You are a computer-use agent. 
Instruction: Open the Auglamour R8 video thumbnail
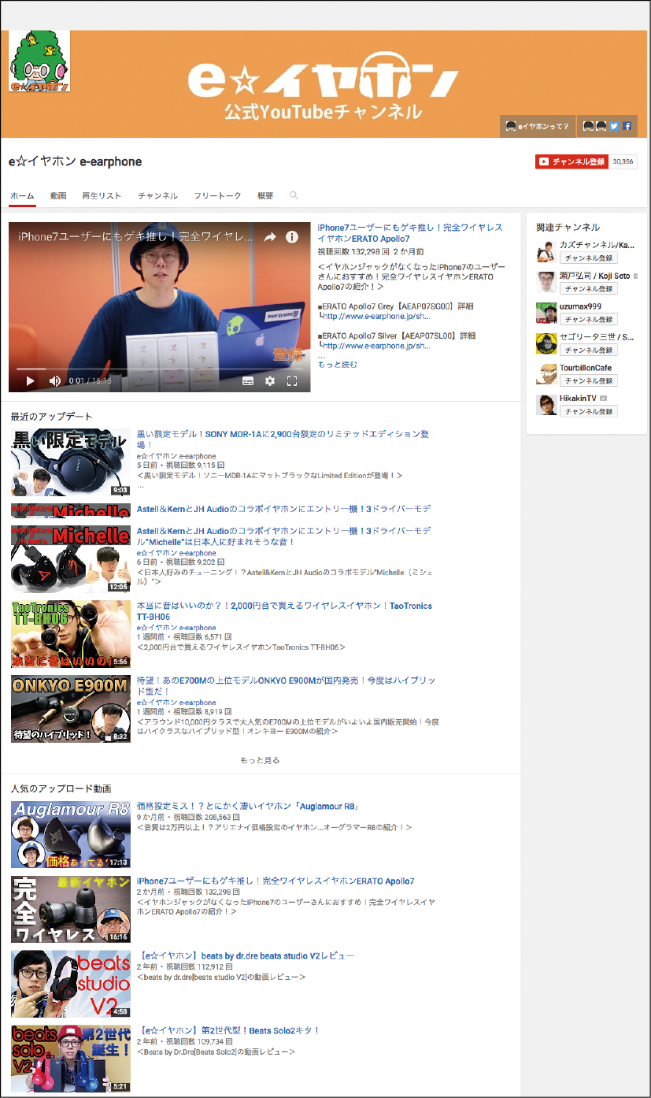pyautogui.click(x=71, y=834)
